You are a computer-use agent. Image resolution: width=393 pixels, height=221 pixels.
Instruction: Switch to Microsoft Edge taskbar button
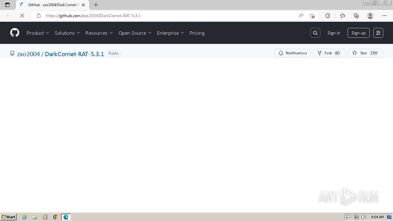(66, 217)
